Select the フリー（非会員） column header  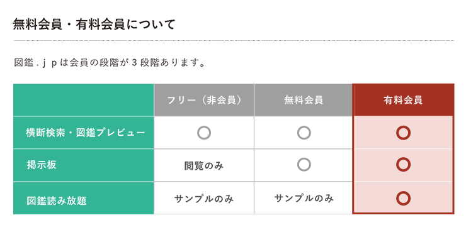click(204, 100)
